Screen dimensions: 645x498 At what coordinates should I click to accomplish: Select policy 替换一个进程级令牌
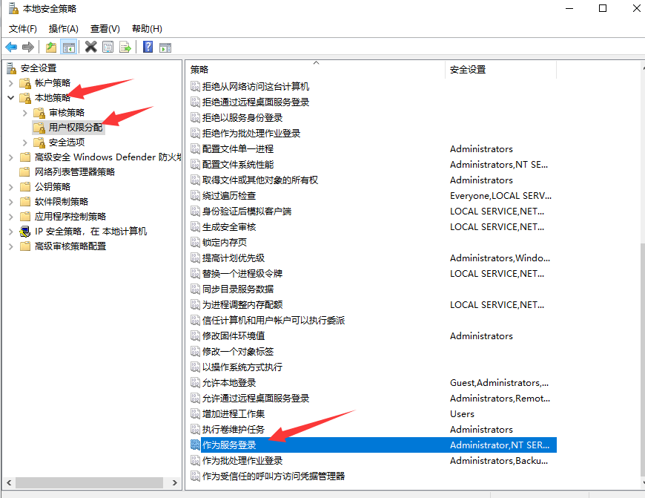[242, 274]
